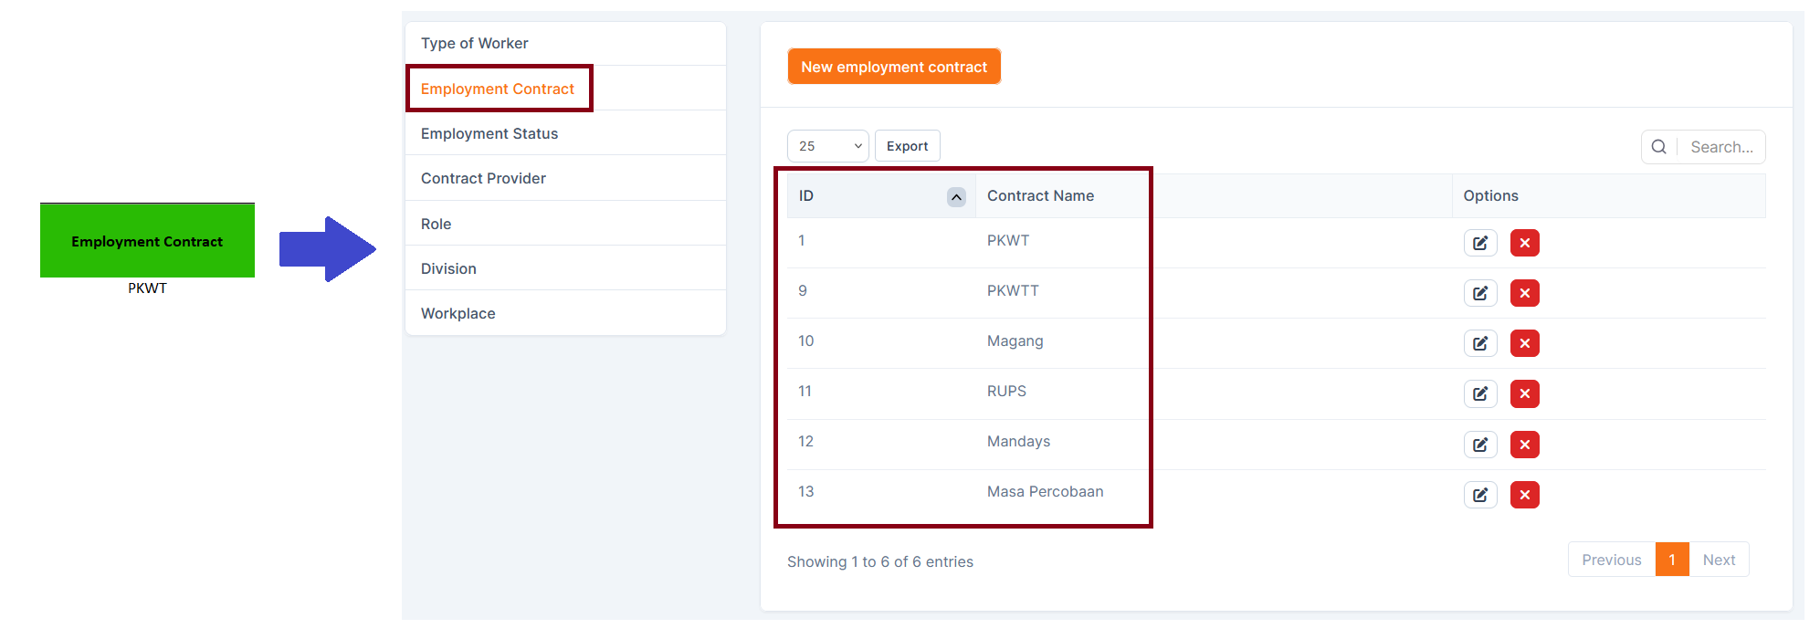The width and height of the screenshot is (1820, 639).
Task: Select page 1 in pagination
Action: (1672, 560)
